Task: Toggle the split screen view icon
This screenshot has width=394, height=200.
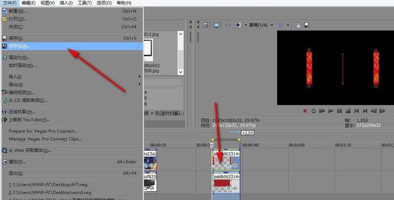Action: (x=238, y=25)
